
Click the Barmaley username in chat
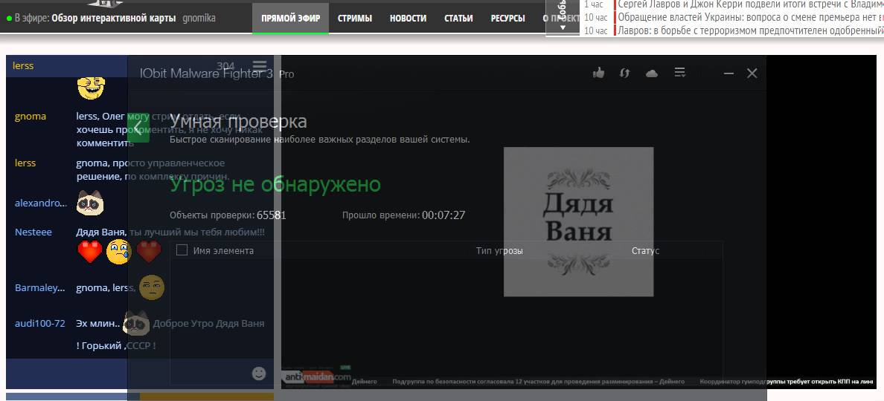coord(40,287)
